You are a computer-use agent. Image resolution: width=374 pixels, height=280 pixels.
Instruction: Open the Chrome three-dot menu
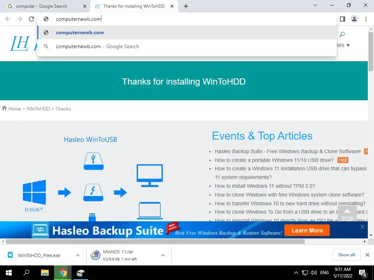(x=366, y=19)
